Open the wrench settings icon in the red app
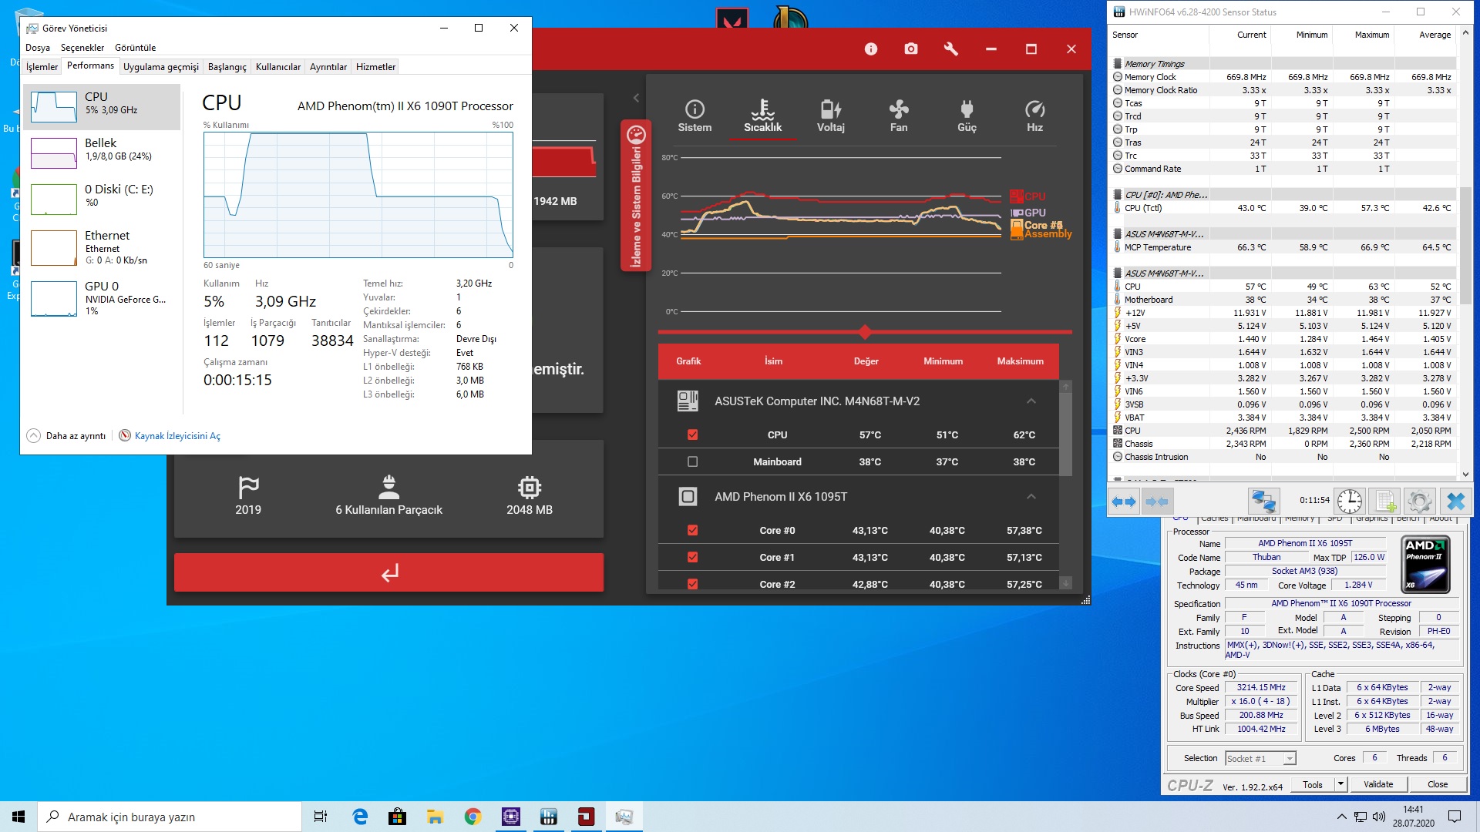This screenshot has height=832, width=1480. pos(951,49)
